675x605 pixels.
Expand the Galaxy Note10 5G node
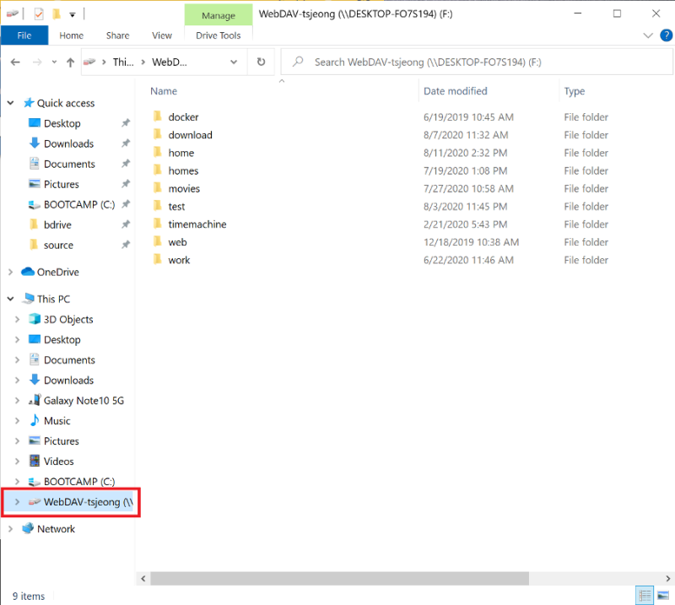pos(17,401)
